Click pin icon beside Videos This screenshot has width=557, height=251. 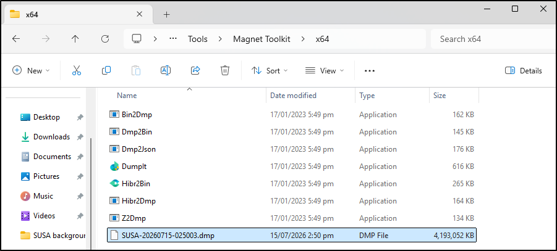click(x=80, y=216)
